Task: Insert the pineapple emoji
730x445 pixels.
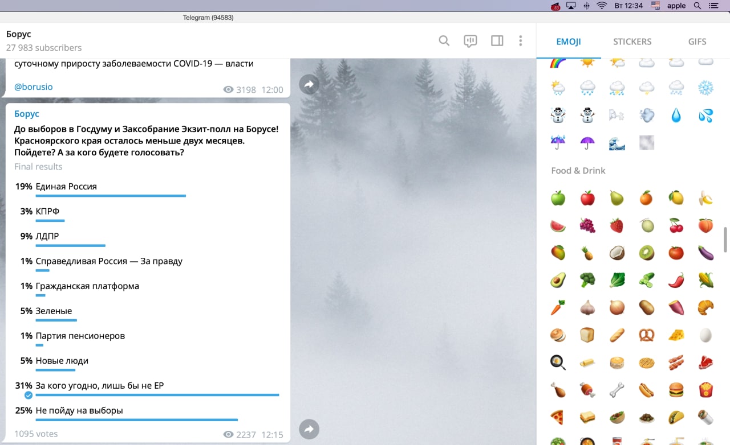Action: pyautogui.click(x=587, y=253)
